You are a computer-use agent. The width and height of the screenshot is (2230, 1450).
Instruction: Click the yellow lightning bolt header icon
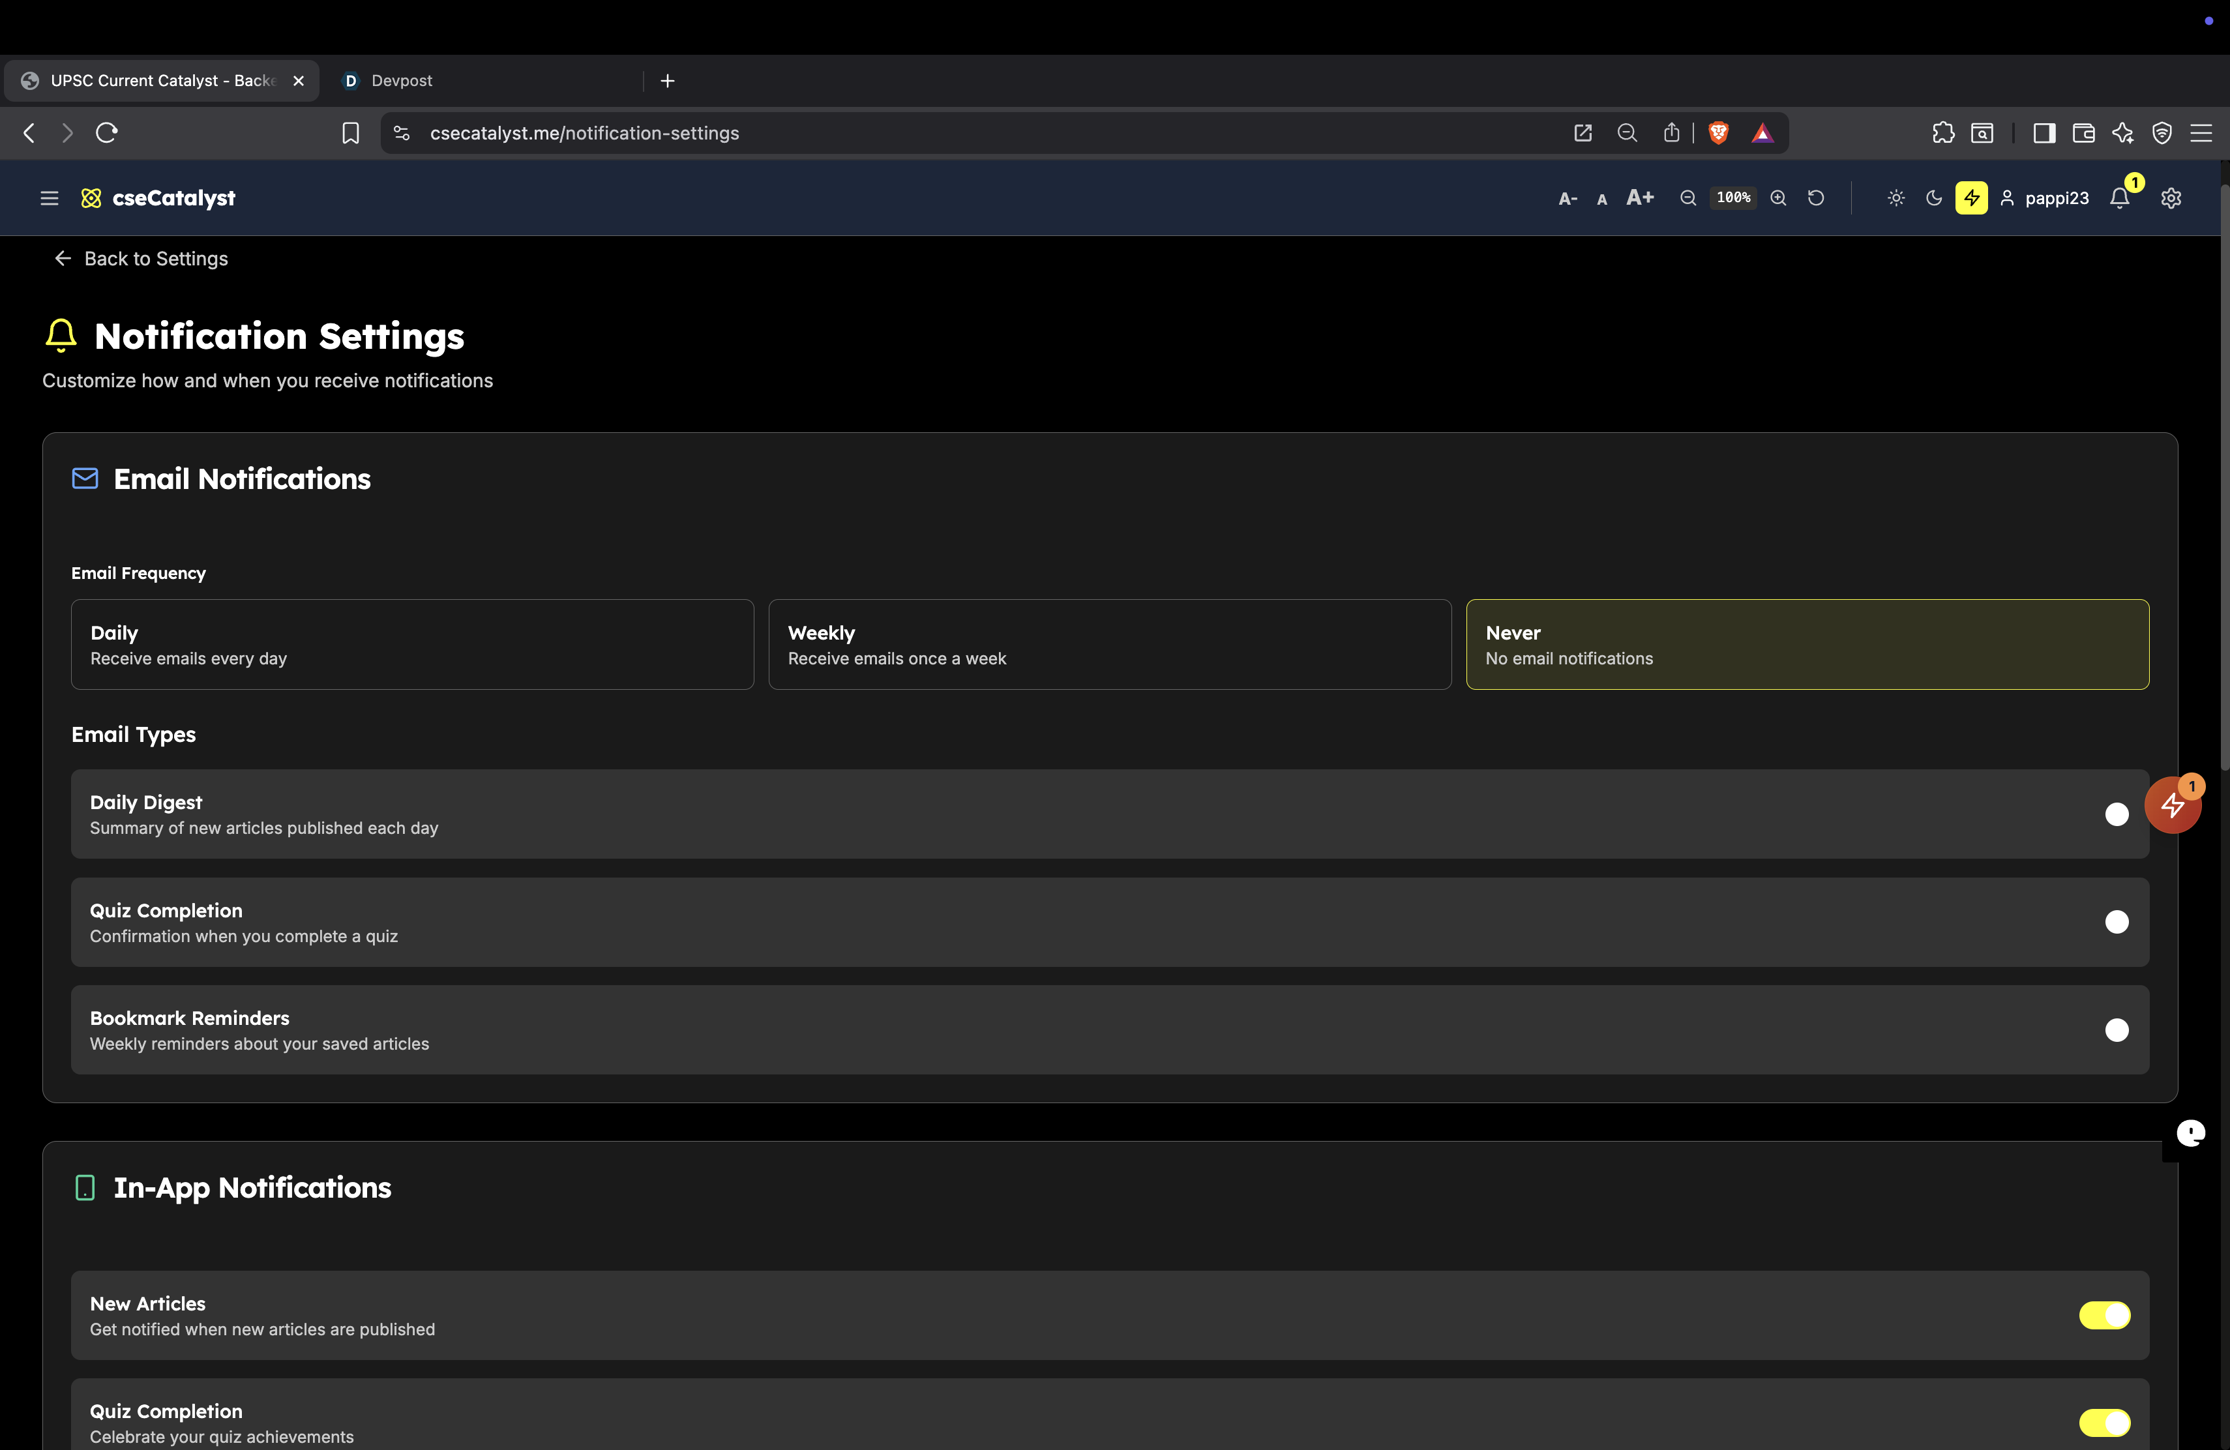pyautogui.click(x=1971, y=198)
